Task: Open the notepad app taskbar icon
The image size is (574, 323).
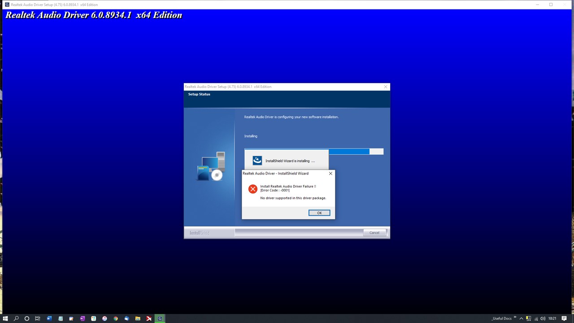Action: [x=61, y=319]
